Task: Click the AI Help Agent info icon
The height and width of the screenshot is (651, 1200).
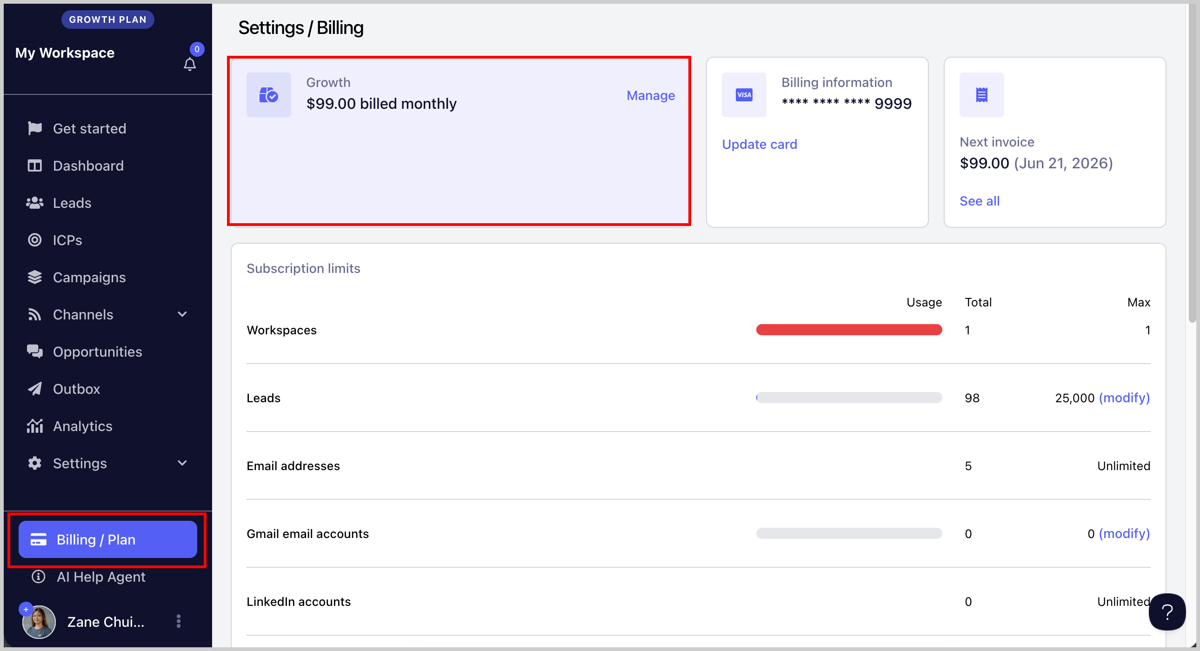Action: click(x=38, y=577)
